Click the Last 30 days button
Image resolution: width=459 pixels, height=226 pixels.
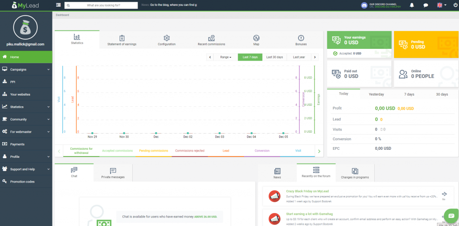tap(274, 57)
